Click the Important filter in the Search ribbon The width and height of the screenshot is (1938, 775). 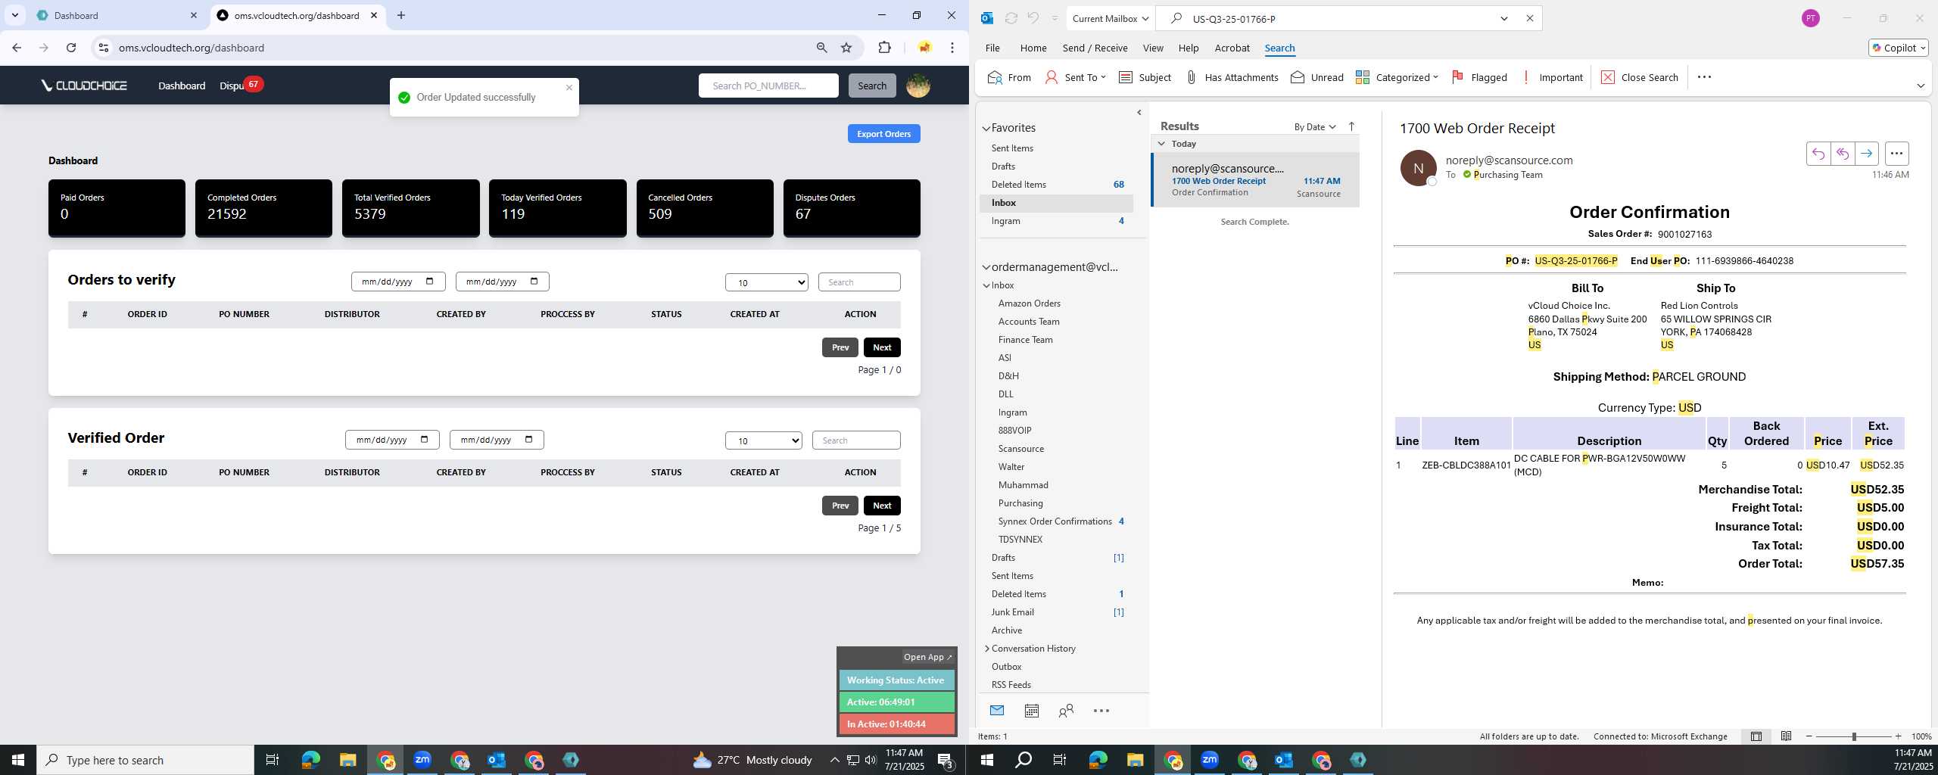[1552, 77]
